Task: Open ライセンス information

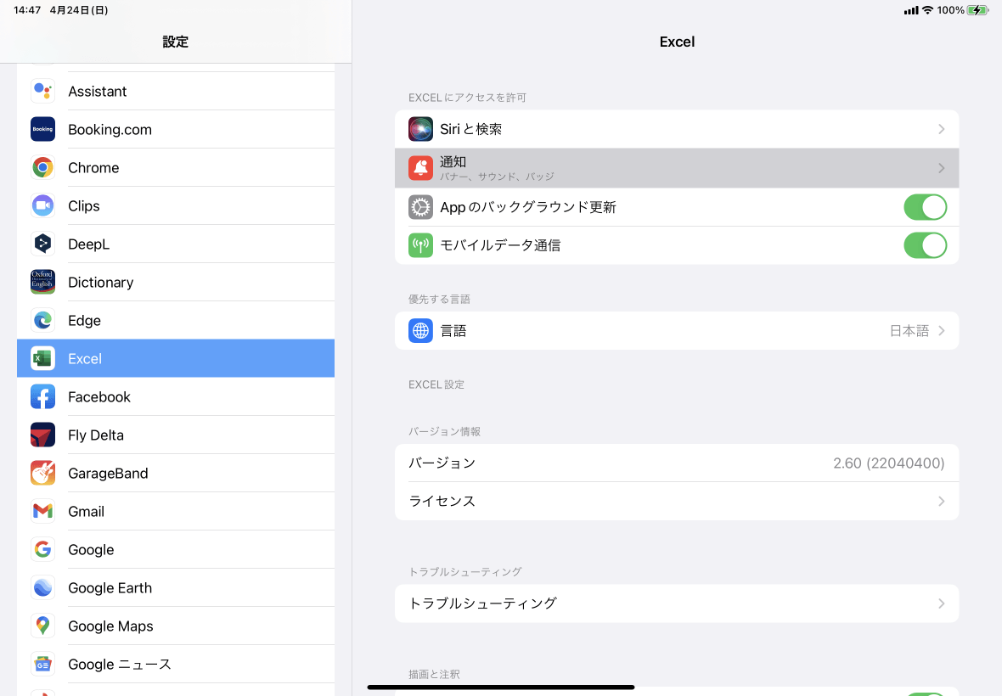Action: [677, 502]
